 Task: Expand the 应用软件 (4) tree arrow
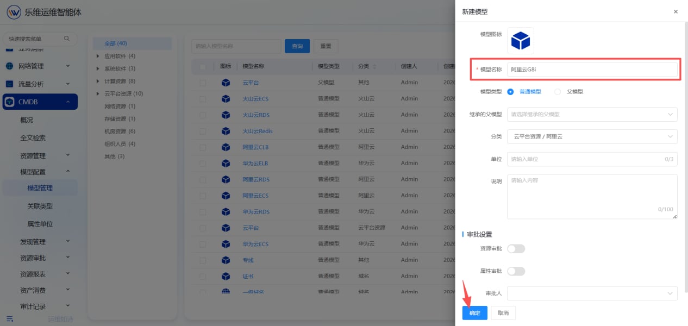(x=98, y=56)
